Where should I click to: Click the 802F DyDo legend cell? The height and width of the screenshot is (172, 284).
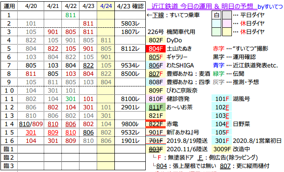[156, 40]
